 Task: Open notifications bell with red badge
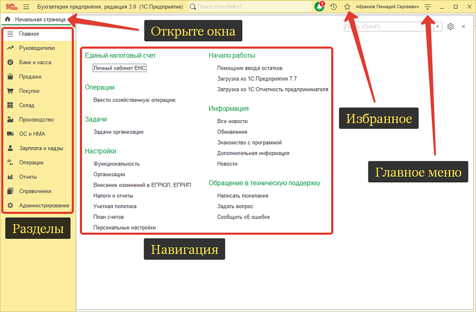point(320,6)
